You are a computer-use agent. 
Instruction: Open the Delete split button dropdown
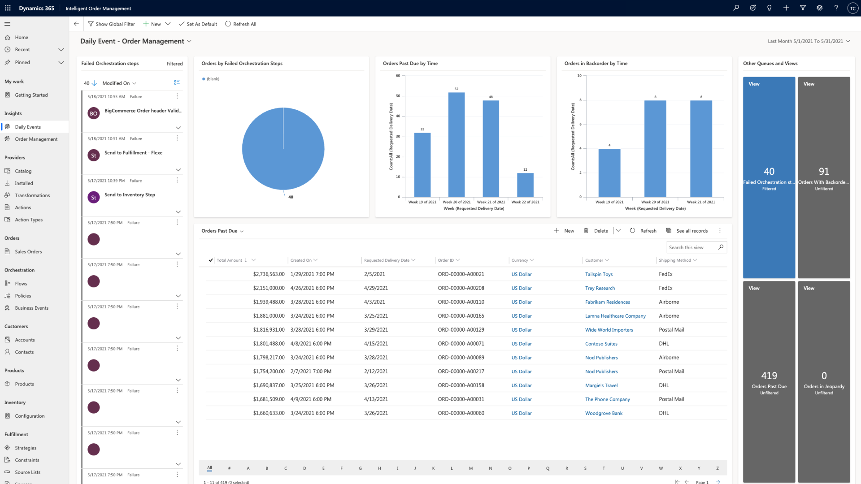(618, 231)
